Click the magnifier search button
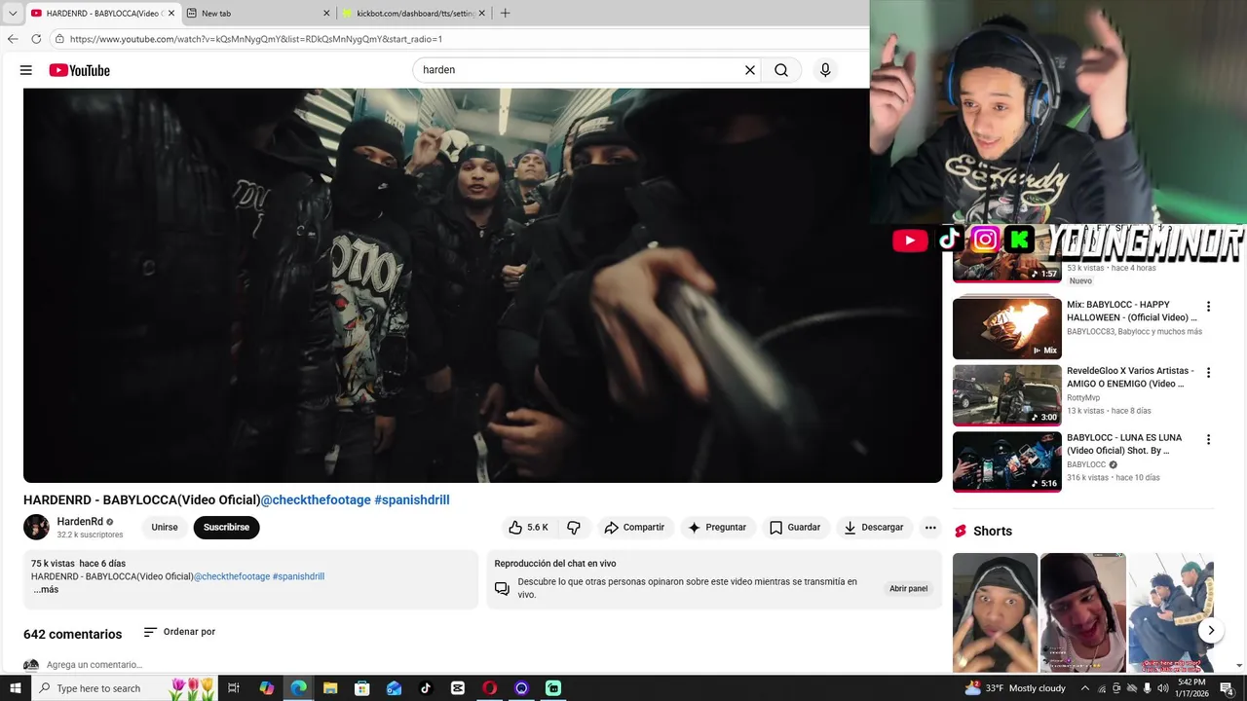Viewport: 1247px width, 701px height. click(x=781, y=70)
